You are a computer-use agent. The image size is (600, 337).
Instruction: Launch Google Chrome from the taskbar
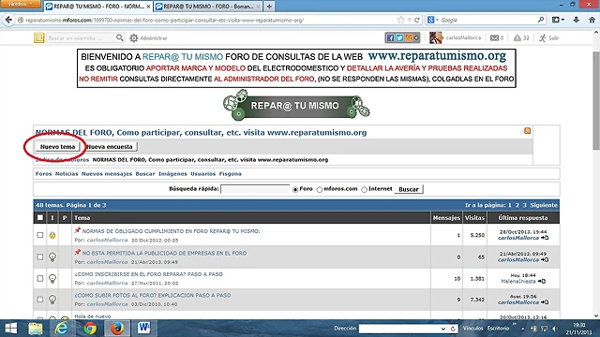tap(90, 329)
